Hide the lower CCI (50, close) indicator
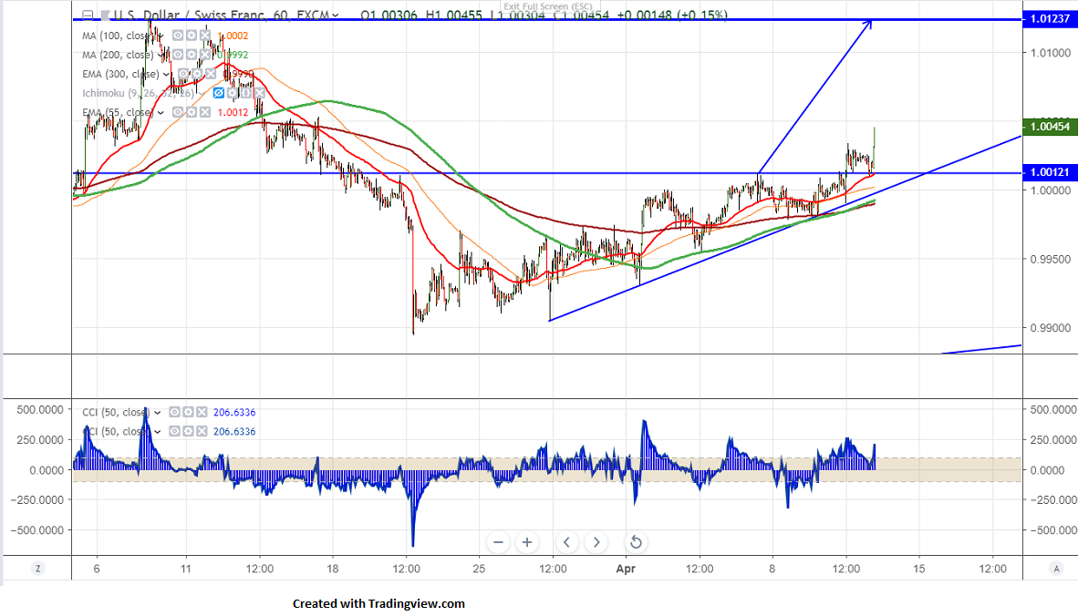Image resolution: width=1078 pixels, height=616 pixels. pyautogui.click(x=174, y=431)
